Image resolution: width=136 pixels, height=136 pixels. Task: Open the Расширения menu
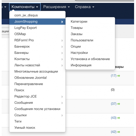pos(57,7)
